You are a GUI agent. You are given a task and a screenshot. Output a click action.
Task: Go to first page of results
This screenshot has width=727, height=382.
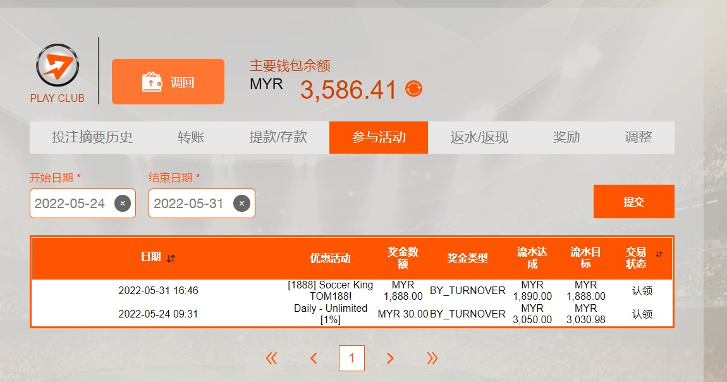pos(272,359)
